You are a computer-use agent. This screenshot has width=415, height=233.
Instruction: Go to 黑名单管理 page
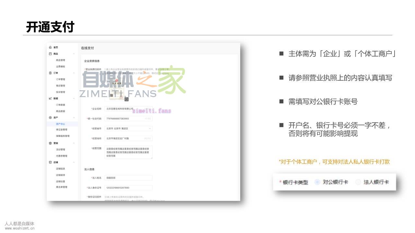(x=62, y=187)
